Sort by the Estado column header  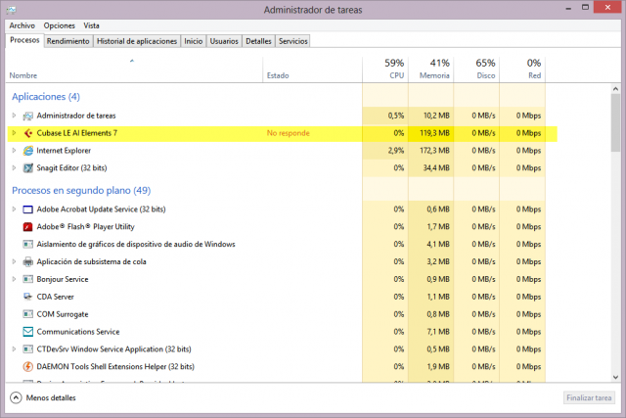pos(313,70)
